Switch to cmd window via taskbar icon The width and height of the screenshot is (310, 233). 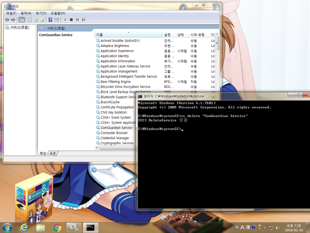90,228
